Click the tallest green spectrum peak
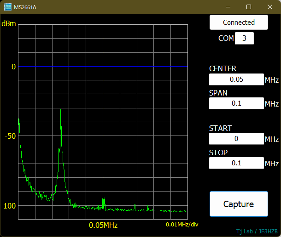 (x=61, y=112)
